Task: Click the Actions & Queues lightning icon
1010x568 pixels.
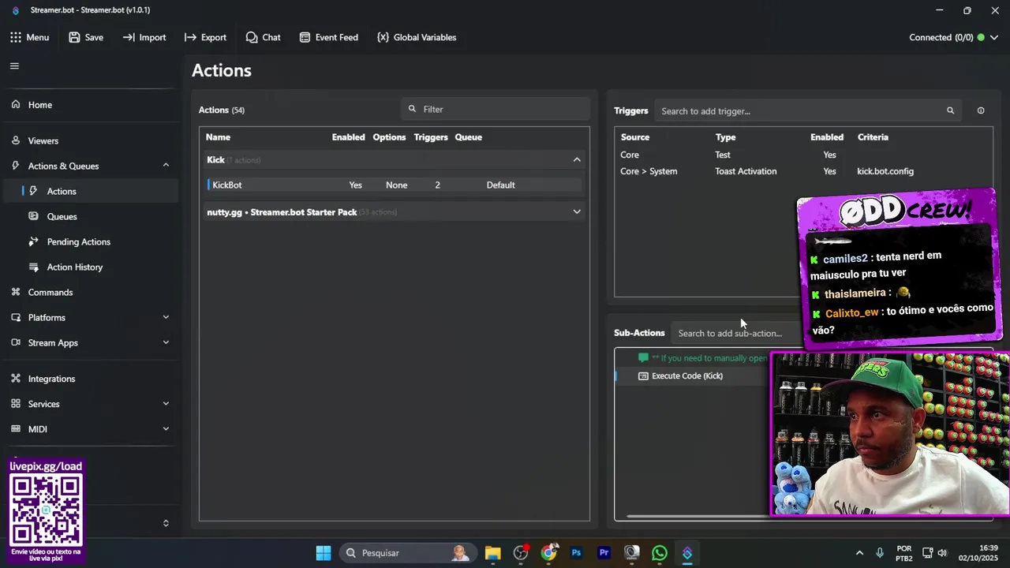Action: pos(16,166)
